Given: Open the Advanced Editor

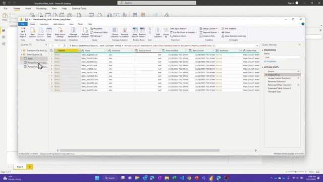Looking at the screenshot, I should pyautogui.click(x=99, y=32).
